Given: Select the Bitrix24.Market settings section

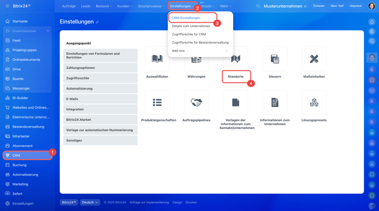Looking at the screenshot, I should tap(100, 120).
